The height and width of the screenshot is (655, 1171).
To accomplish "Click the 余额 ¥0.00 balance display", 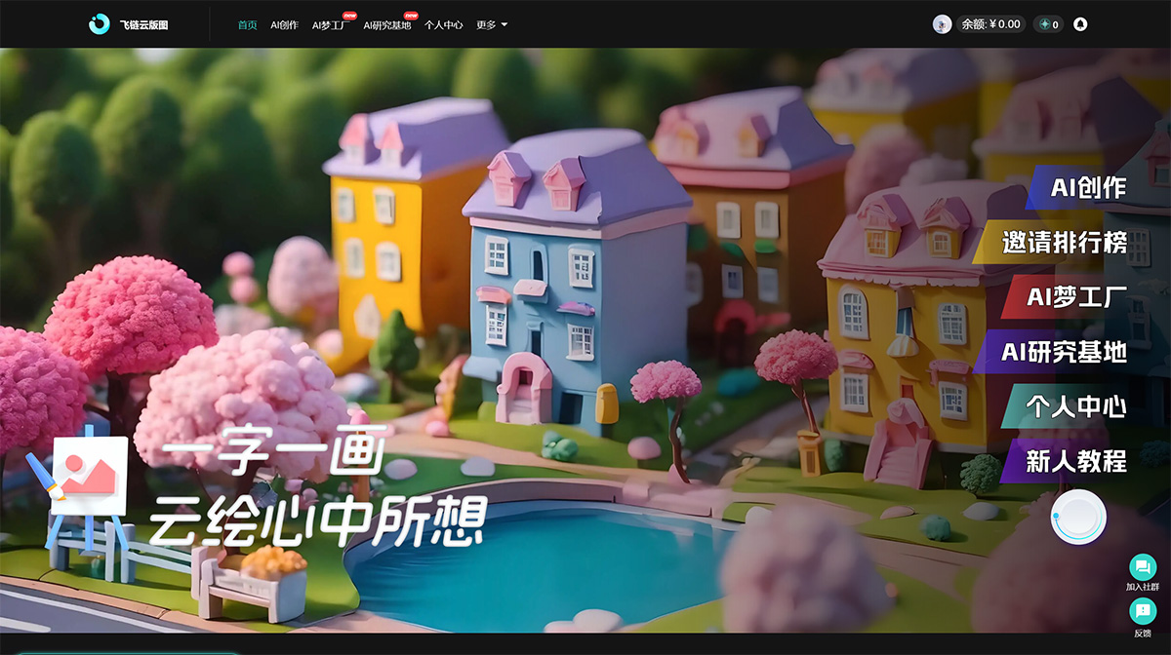I will [989, 23].
